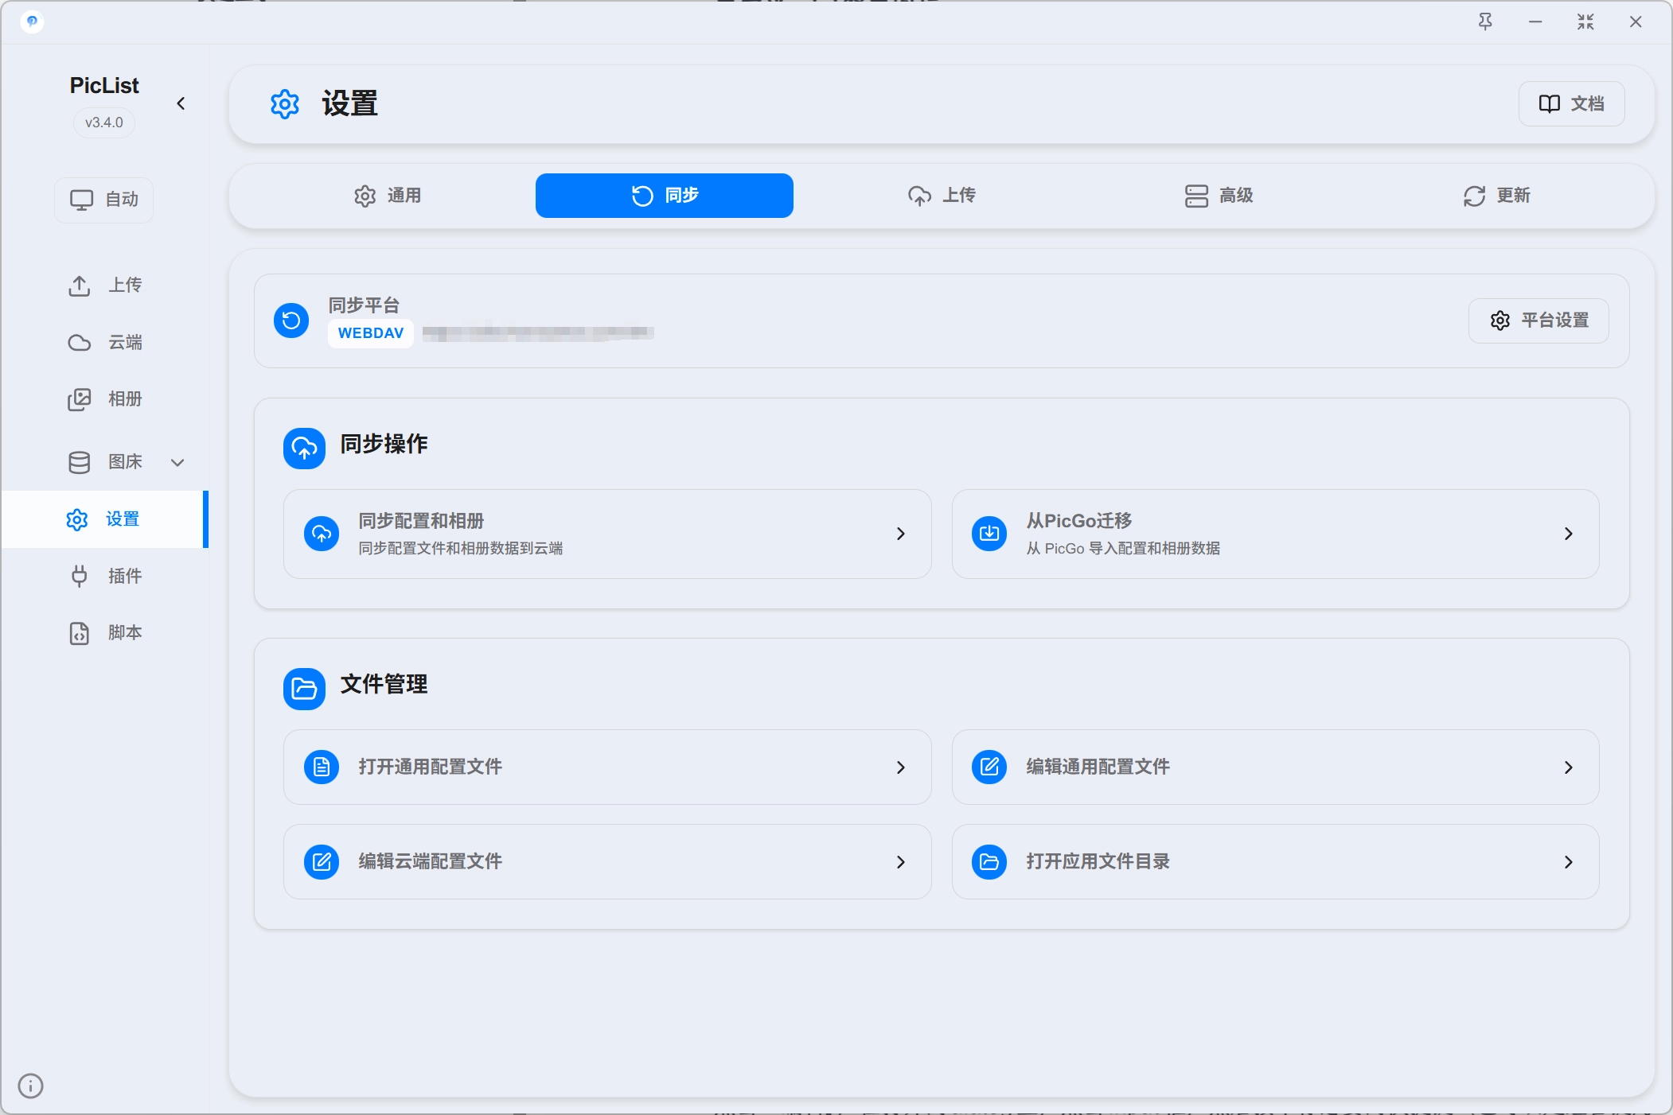Open 编辑通用配置文件 via its arrow
The width and height of the screenshot is (1673, 1115).
pyautogui.click(x=1569, y=767)
